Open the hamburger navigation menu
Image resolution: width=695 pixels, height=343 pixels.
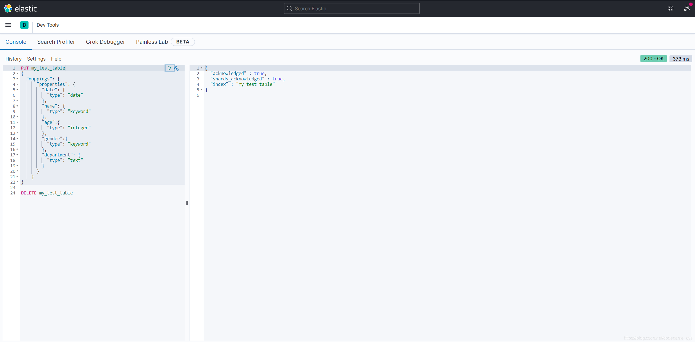coord(8,25)
